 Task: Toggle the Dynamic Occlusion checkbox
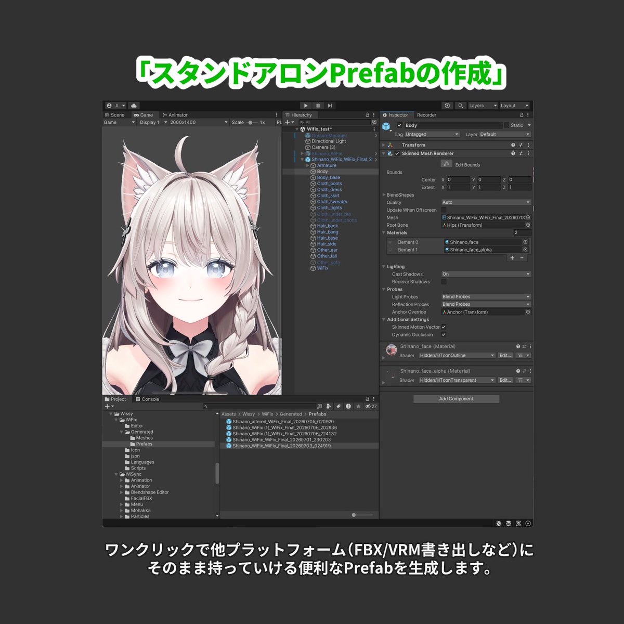[444, 335]
